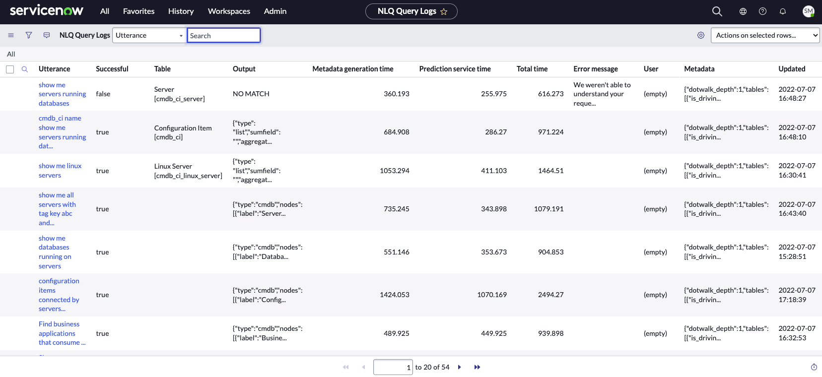The width and height of the screenshot is (822, 377).
Task: Open the personalize list gear icon
Action: click(x=701, y=35)
